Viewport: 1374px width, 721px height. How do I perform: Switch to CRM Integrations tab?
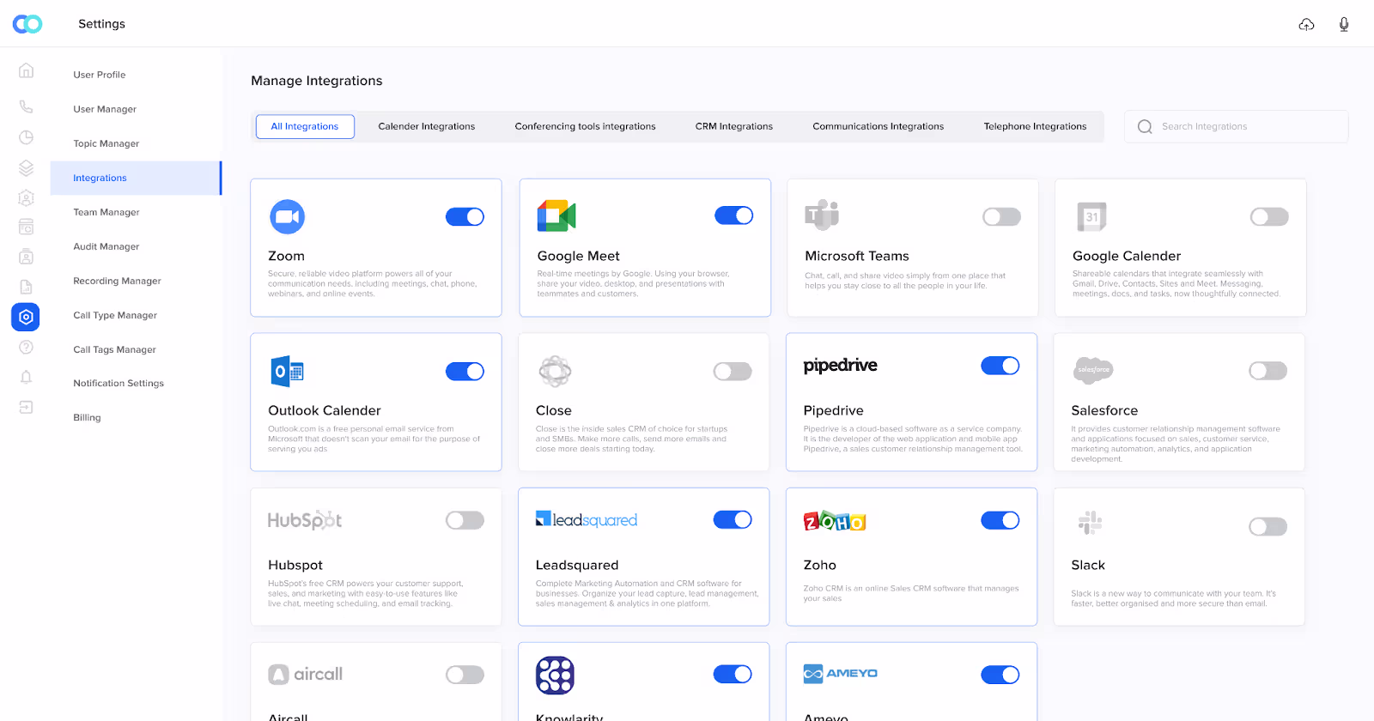(734, 126)
